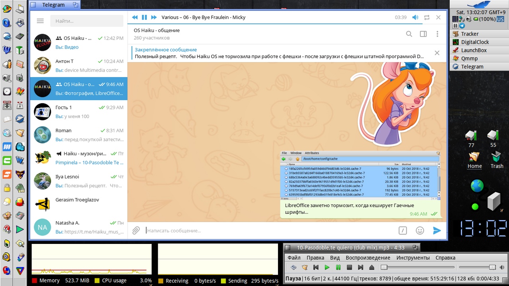
Task: Click US keyboard layout indicator
Action: (500, 19)
